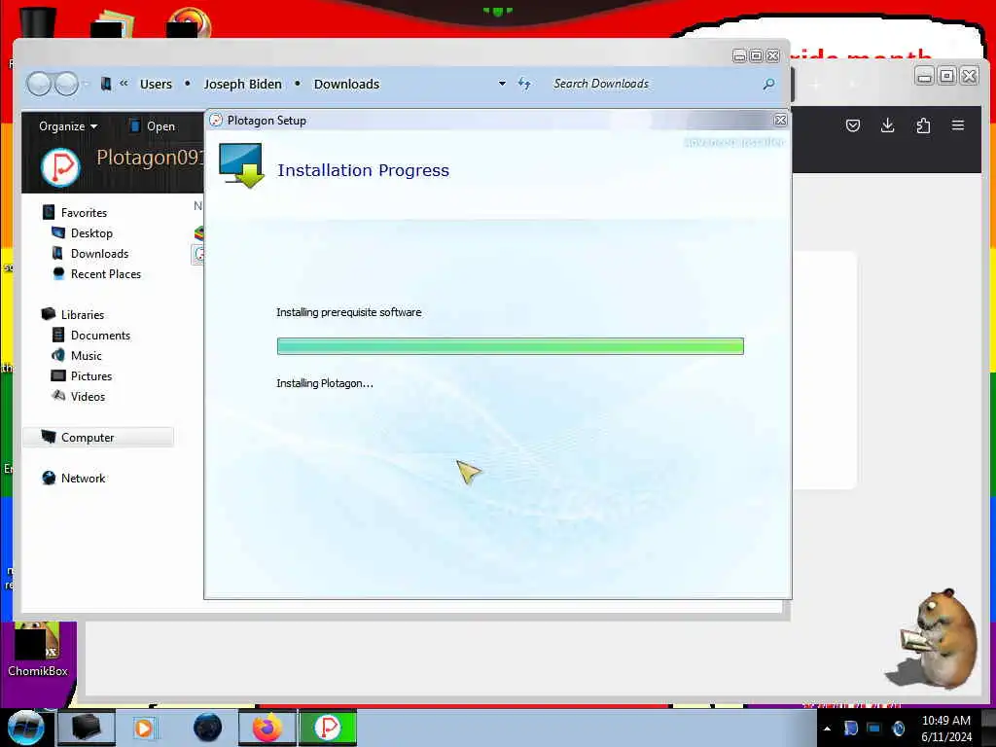The width and height of the screenshot is (996, 747).
Task: Click the hamster reading desktop gadget
Action: pyautogui.click(x=934, y=639)
